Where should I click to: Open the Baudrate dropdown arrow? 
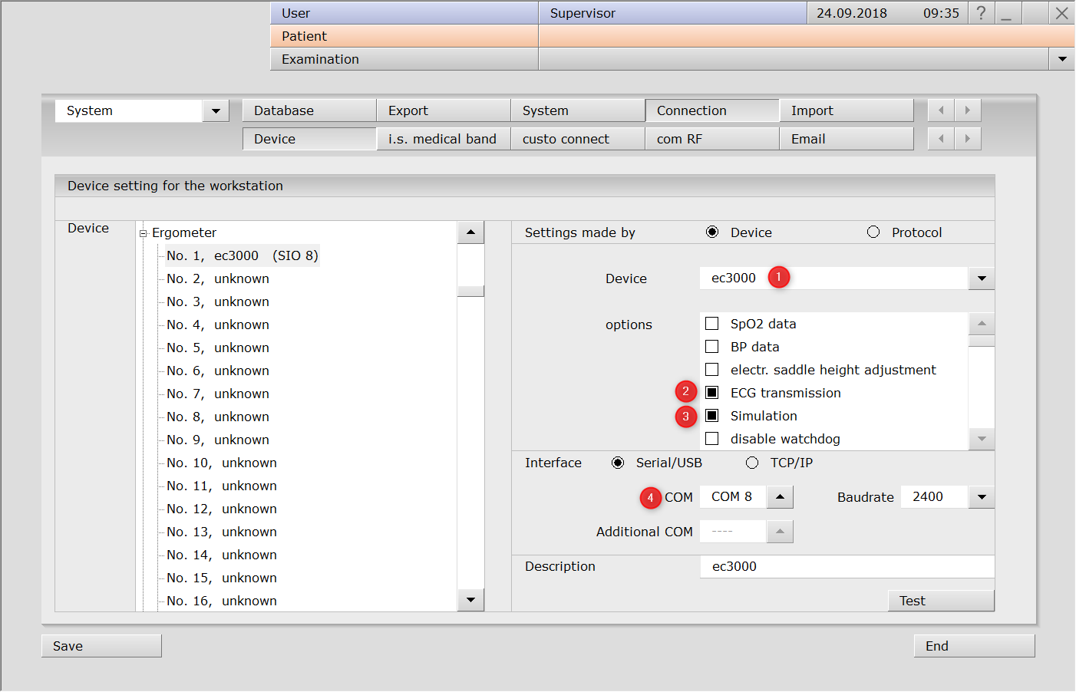pos(982,497)
